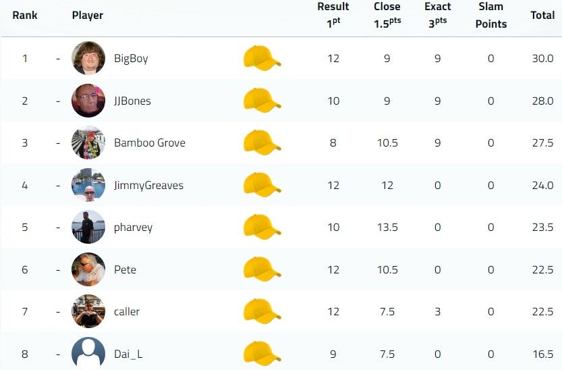Open JJBones profile picture
This screenshot has width=562, height=370.
coord(88,101)
